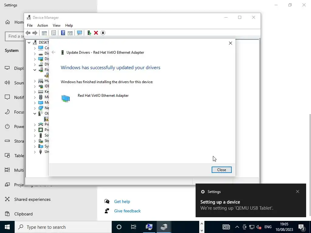Collapse the DESKT root node in device tree
The image size is (311, 233).
(x=29, y=42)
